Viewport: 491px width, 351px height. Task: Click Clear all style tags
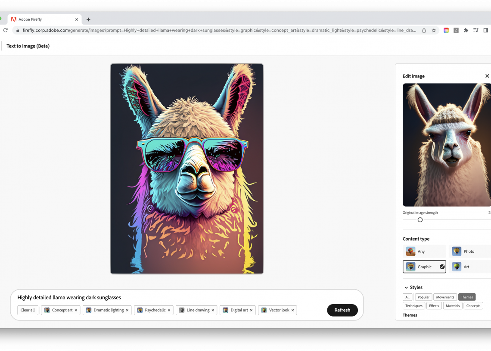28,310
